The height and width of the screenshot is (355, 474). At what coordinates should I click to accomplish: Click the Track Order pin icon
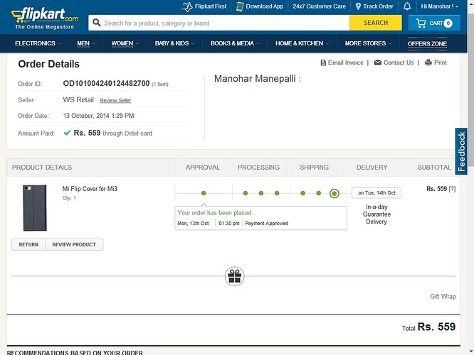coord(358,6)
